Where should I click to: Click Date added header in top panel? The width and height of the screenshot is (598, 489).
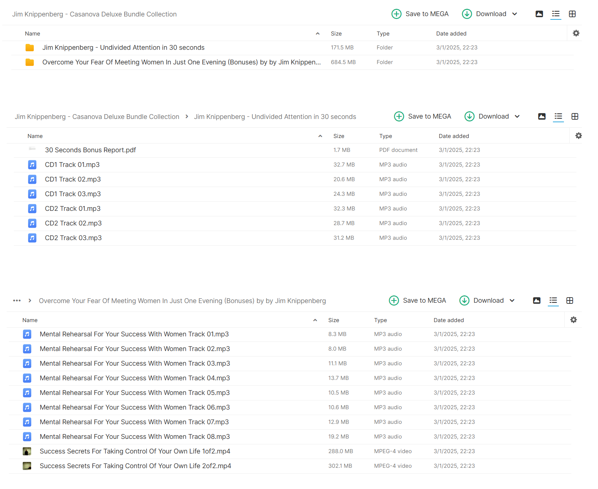pos(451,34)
